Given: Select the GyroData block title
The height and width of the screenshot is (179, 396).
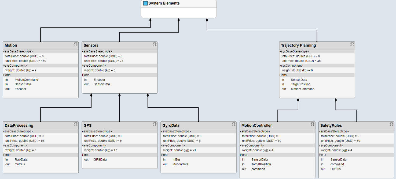Looking at the screenshot, I should point(171,125).
